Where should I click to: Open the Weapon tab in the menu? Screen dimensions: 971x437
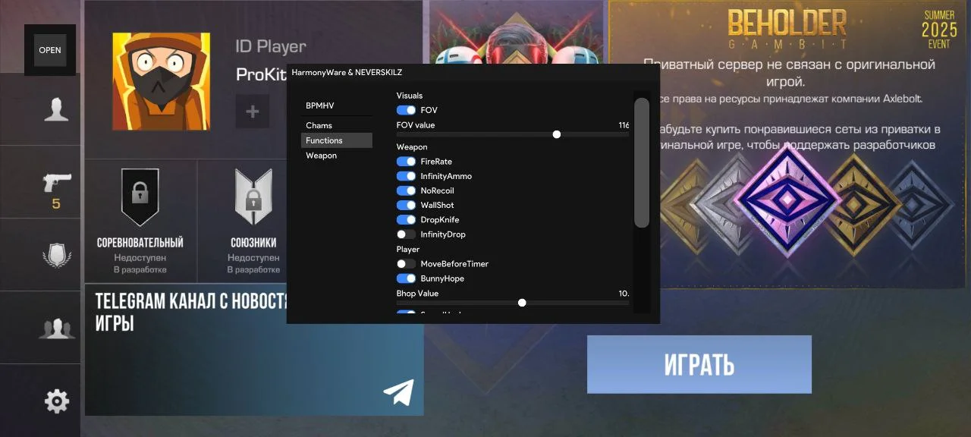click(x=322, y=156)
